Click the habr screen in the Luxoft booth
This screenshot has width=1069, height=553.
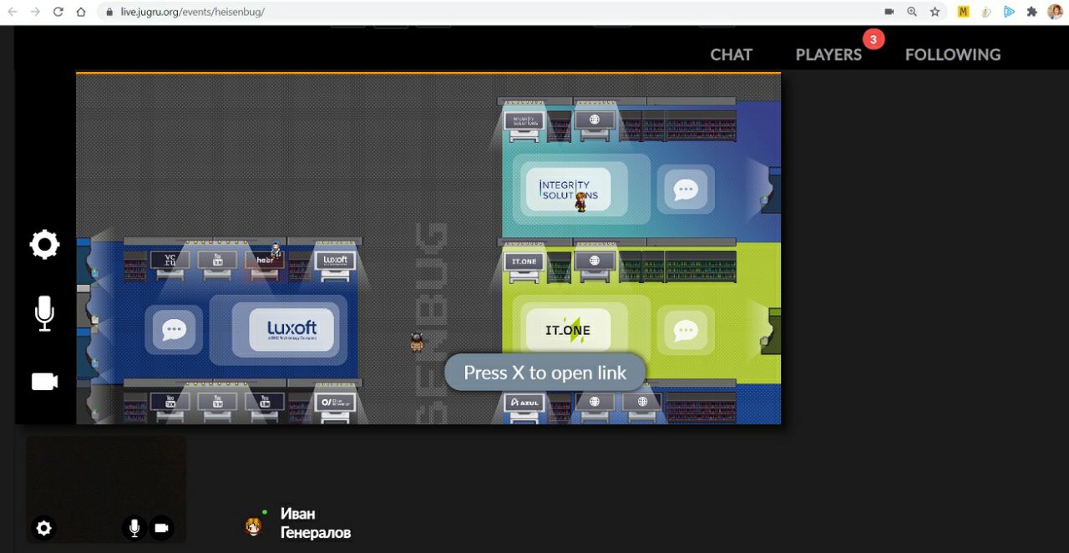265,261
